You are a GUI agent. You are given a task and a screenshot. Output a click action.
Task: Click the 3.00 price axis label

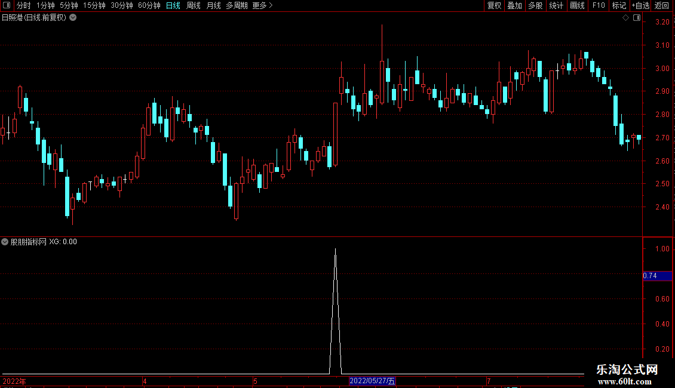(x=662, y=69)
